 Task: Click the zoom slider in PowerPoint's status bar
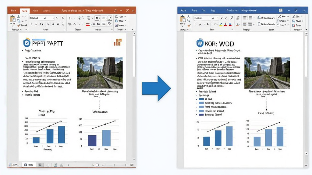click(114, 165)
